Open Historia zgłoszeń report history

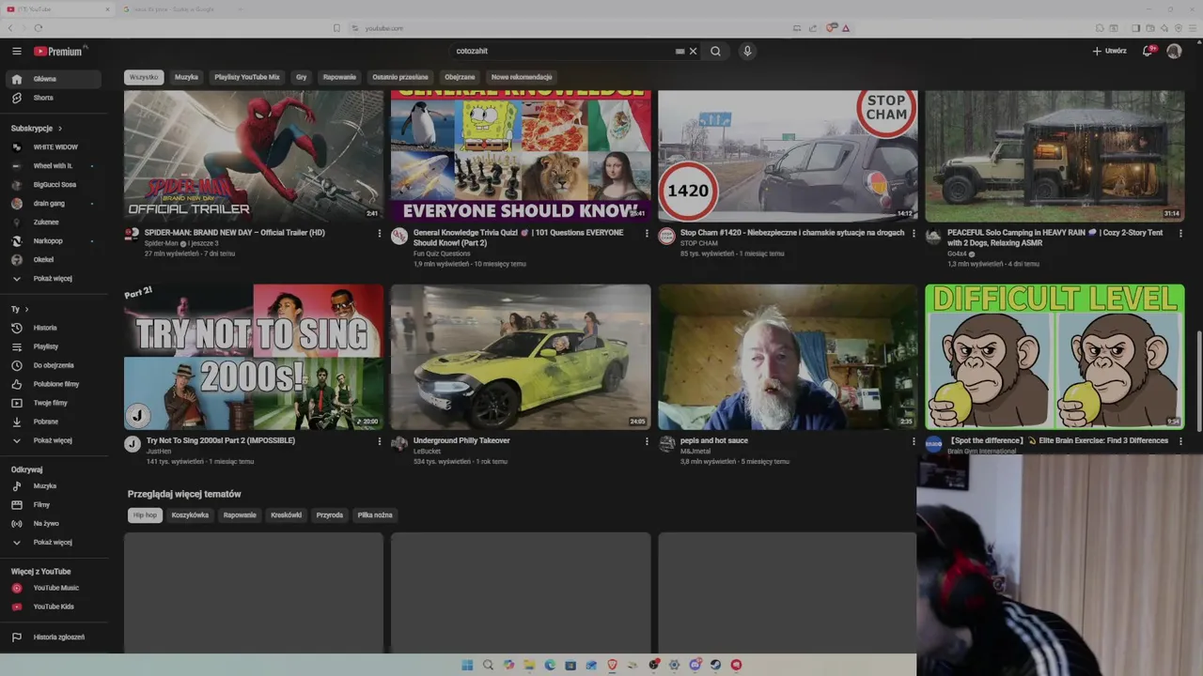coord(53,637)
